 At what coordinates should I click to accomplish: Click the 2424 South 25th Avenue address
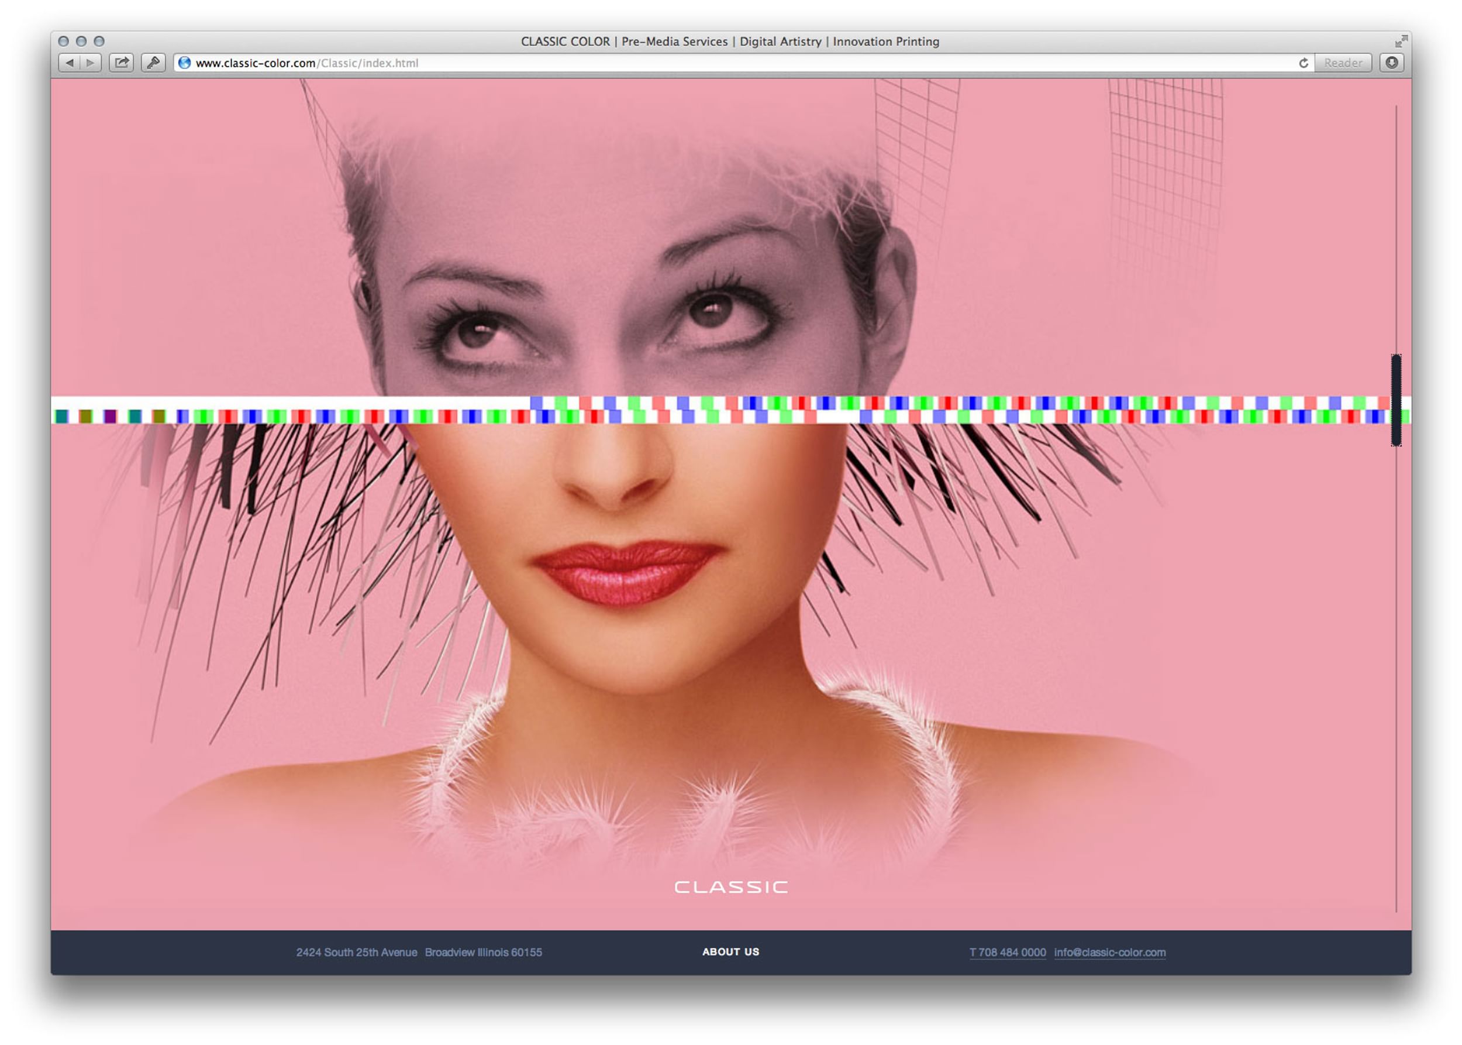(x=356, y=952)
